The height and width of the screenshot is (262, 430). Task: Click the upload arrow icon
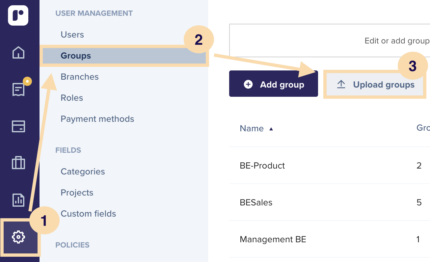pos(341,85)
